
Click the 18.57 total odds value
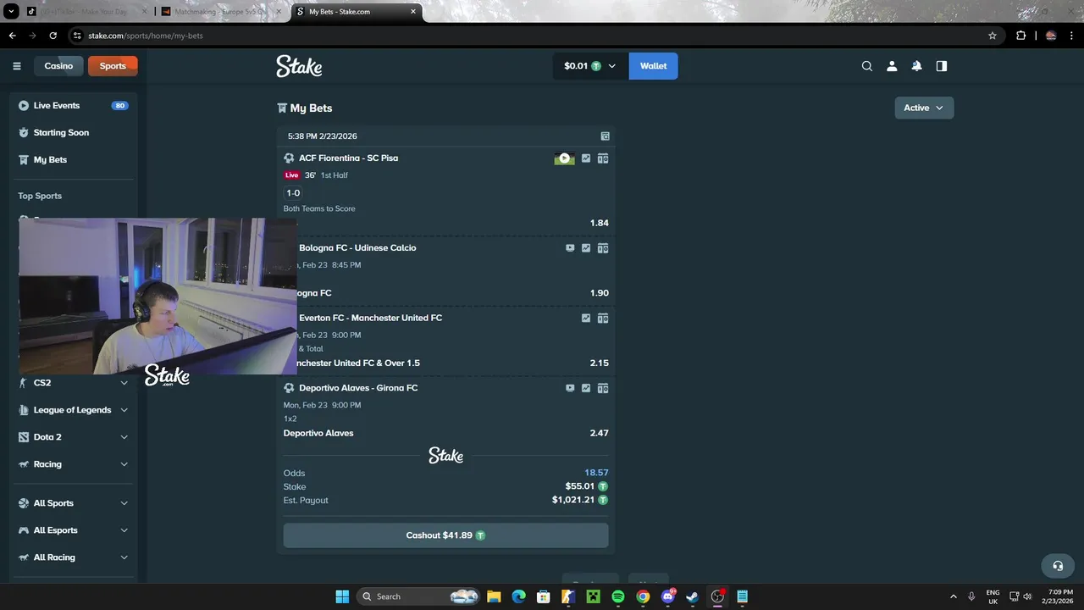click(x=596, y=473)
